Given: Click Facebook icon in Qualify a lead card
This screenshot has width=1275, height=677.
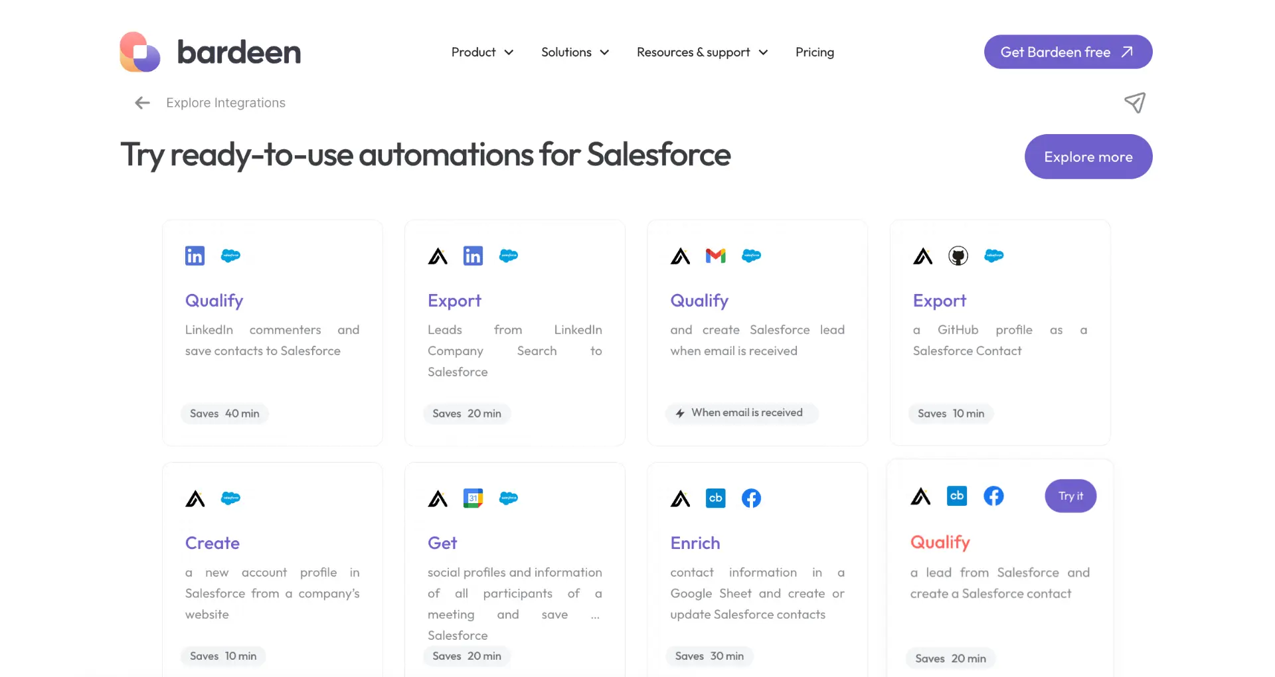Looking at the screenshot, I should (x=993, y=495).
